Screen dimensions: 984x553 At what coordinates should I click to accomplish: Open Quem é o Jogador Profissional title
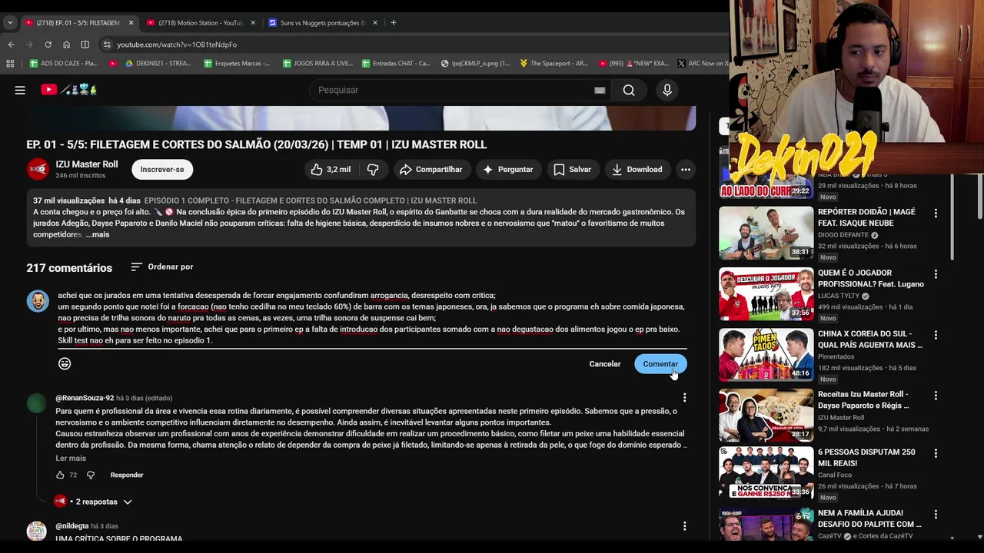click(x=871, y=279)
